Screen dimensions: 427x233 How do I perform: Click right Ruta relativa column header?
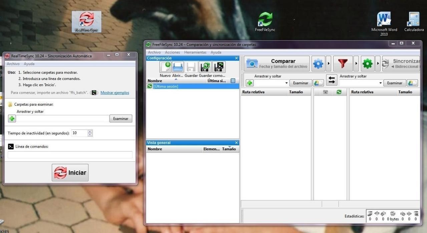pyautogui.click(x=374, y=92)
